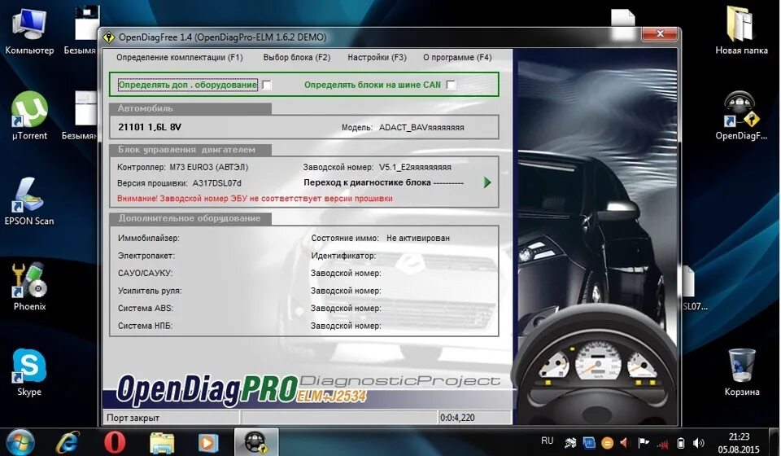Select OpenDiag taskbar button
Screen dimensions: 781x456
(x=256, y=442)
